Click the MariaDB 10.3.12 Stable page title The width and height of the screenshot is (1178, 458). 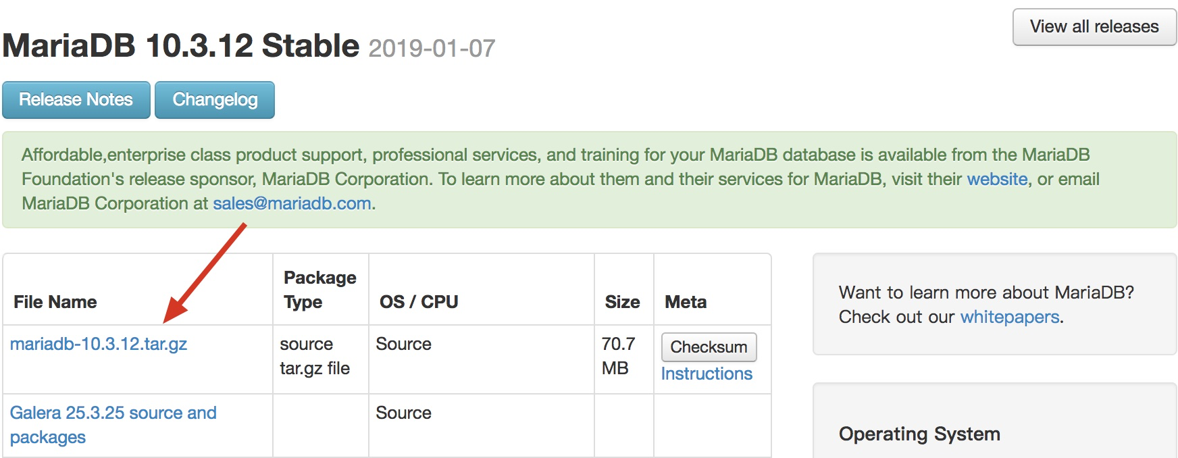click(x=181, y=46)
